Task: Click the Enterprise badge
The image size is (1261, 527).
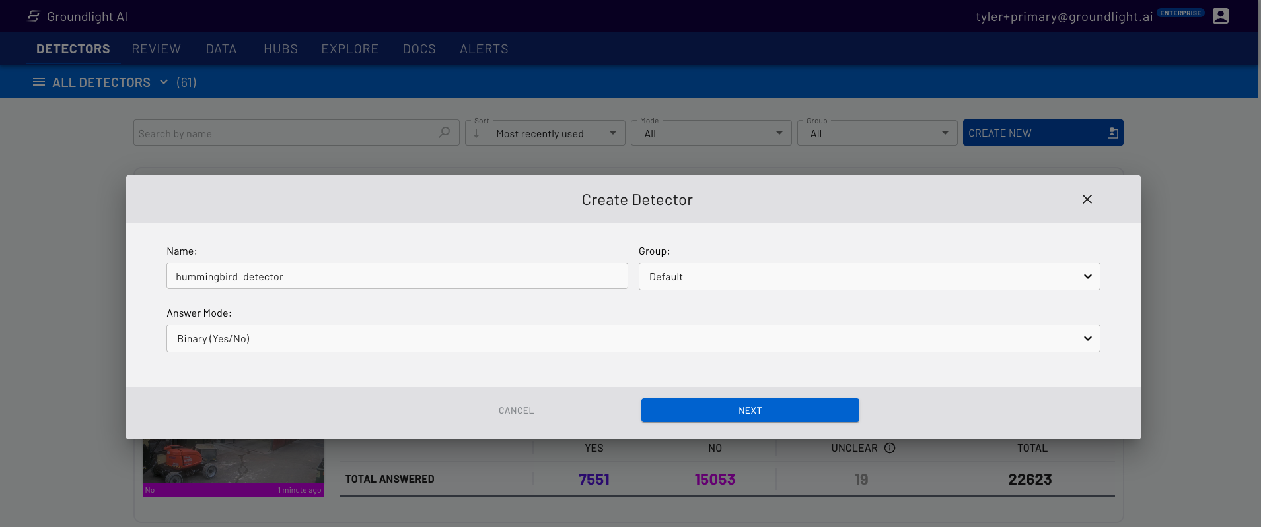Action: point(1180,13)
